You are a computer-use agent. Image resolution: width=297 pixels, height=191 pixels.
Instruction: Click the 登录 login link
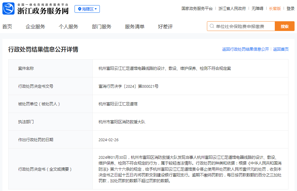coord(290,9)
